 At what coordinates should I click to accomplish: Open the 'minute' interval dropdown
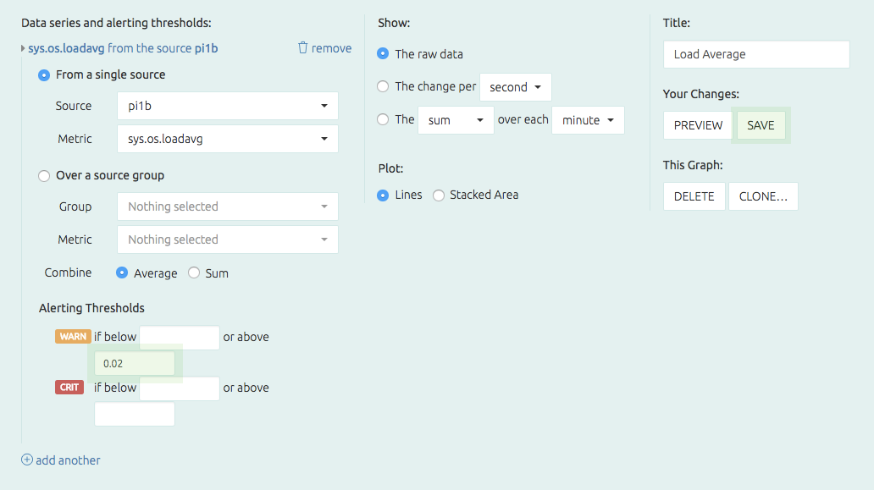tap(588, 120)
